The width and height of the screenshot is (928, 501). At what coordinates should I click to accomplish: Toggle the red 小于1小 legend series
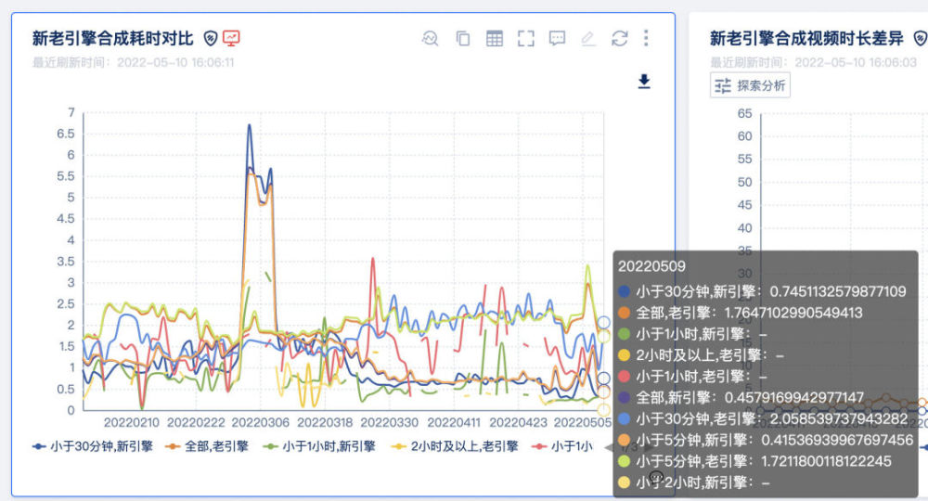coord(562,446)
